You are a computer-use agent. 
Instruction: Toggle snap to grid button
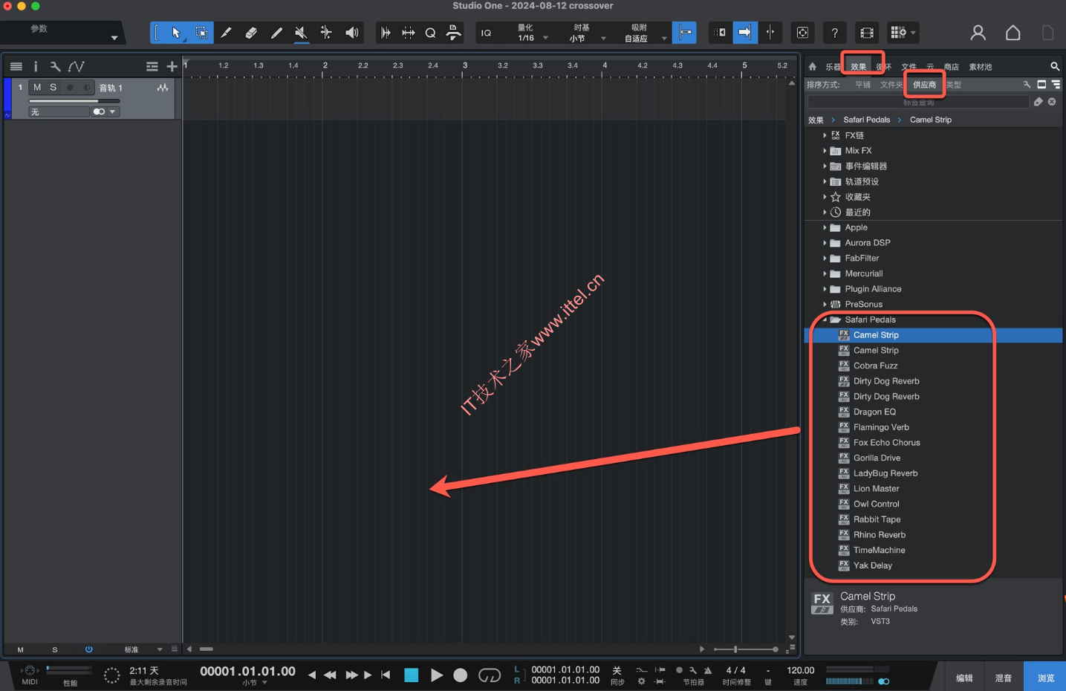[685, 33]
